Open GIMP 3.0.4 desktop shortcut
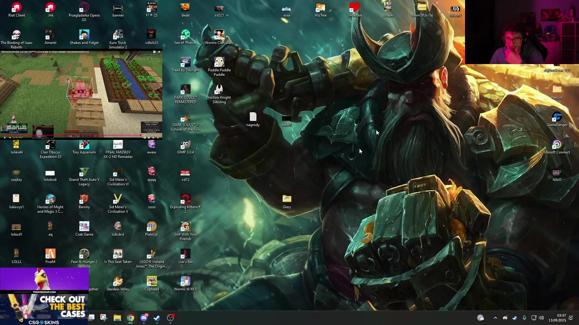579x325 pixels. coord(185,147)
